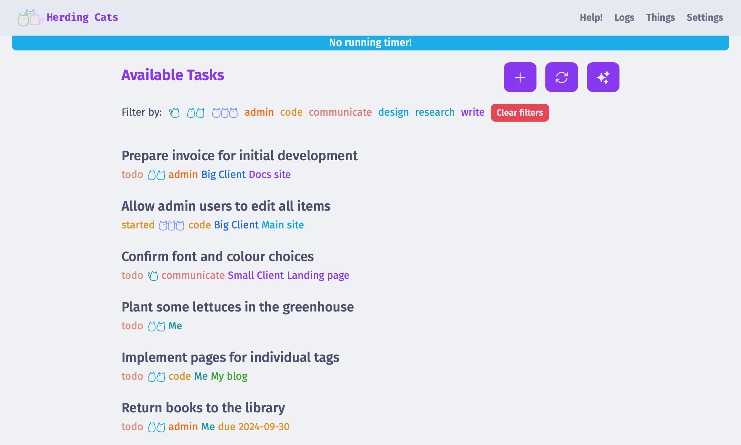Open the Things menu item
The width and height of the screenshot is (741, 445).
pos(661,17)
